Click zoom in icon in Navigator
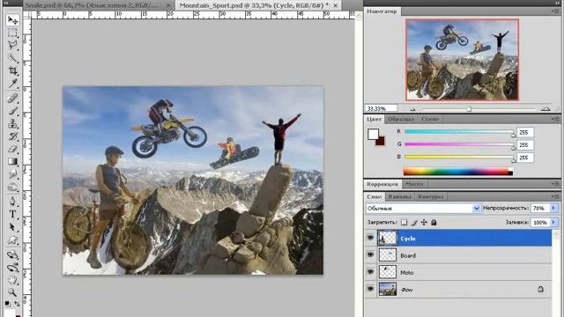The height and width of the screenshot is (317, 564). pyautogui.click(x=545, y=108)
